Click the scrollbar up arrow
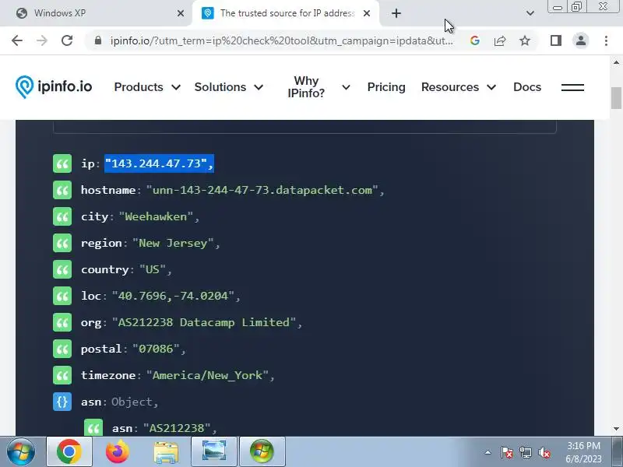This screenshot has height=467, width=623. pos(616,62)
